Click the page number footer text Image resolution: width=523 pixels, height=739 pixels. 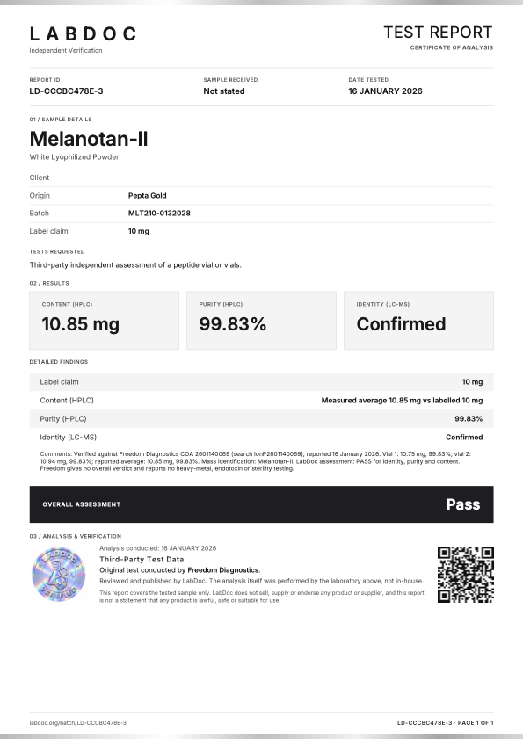[x=445, y=722]
